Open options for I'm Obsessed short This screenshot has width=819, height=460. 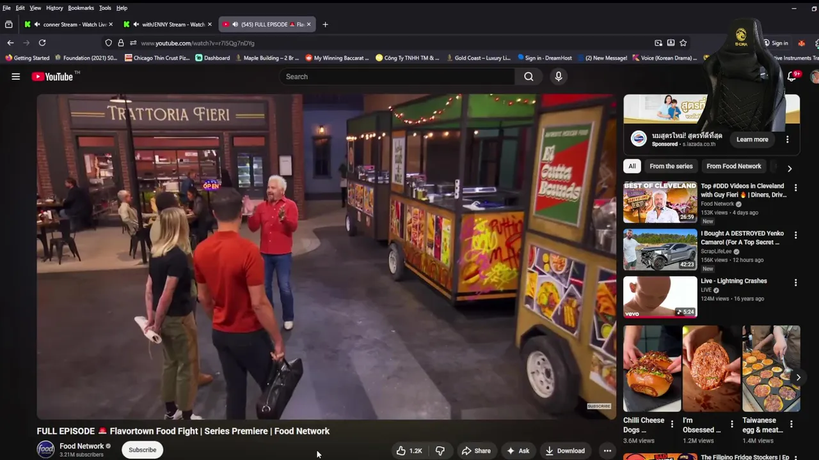732,424
